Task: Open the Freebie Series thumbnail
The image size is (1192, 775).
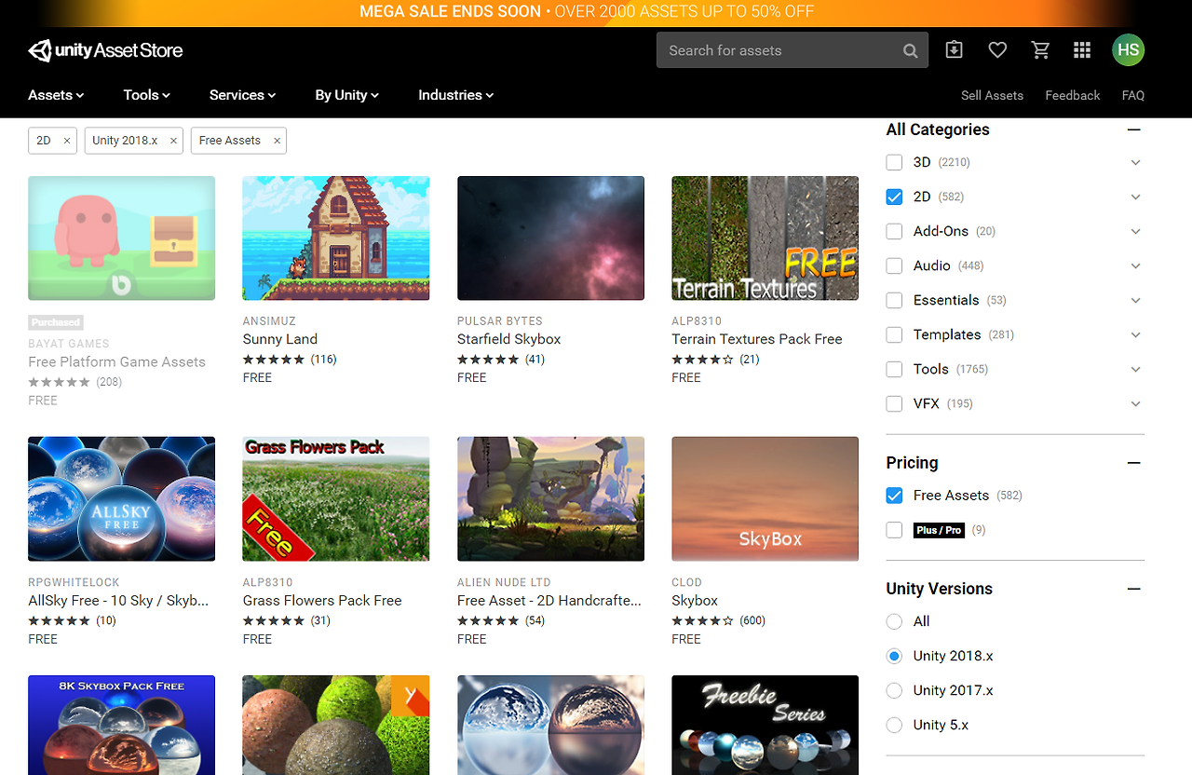Action: [765, 725]
